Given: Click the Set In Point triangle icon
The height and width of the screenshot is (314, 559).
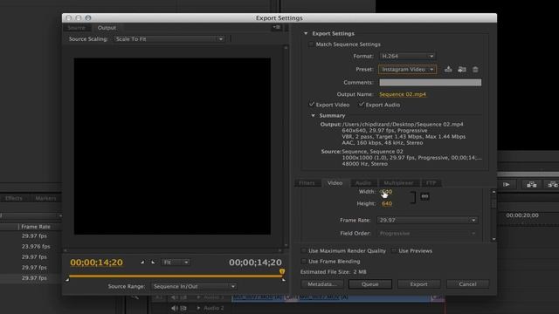Looking at the screenshot, I should (142, 263).
